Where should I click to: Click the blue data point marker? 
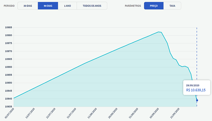pos(197,100)
